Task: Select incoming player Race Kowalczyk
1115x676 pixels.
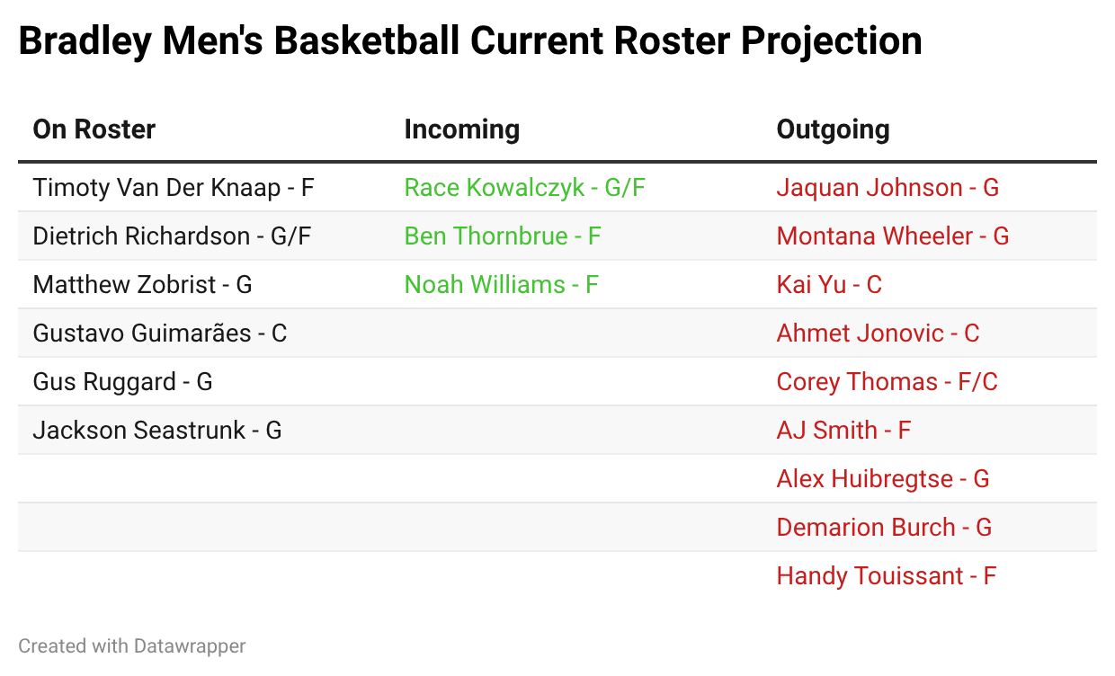Action: tap(524, 188)
